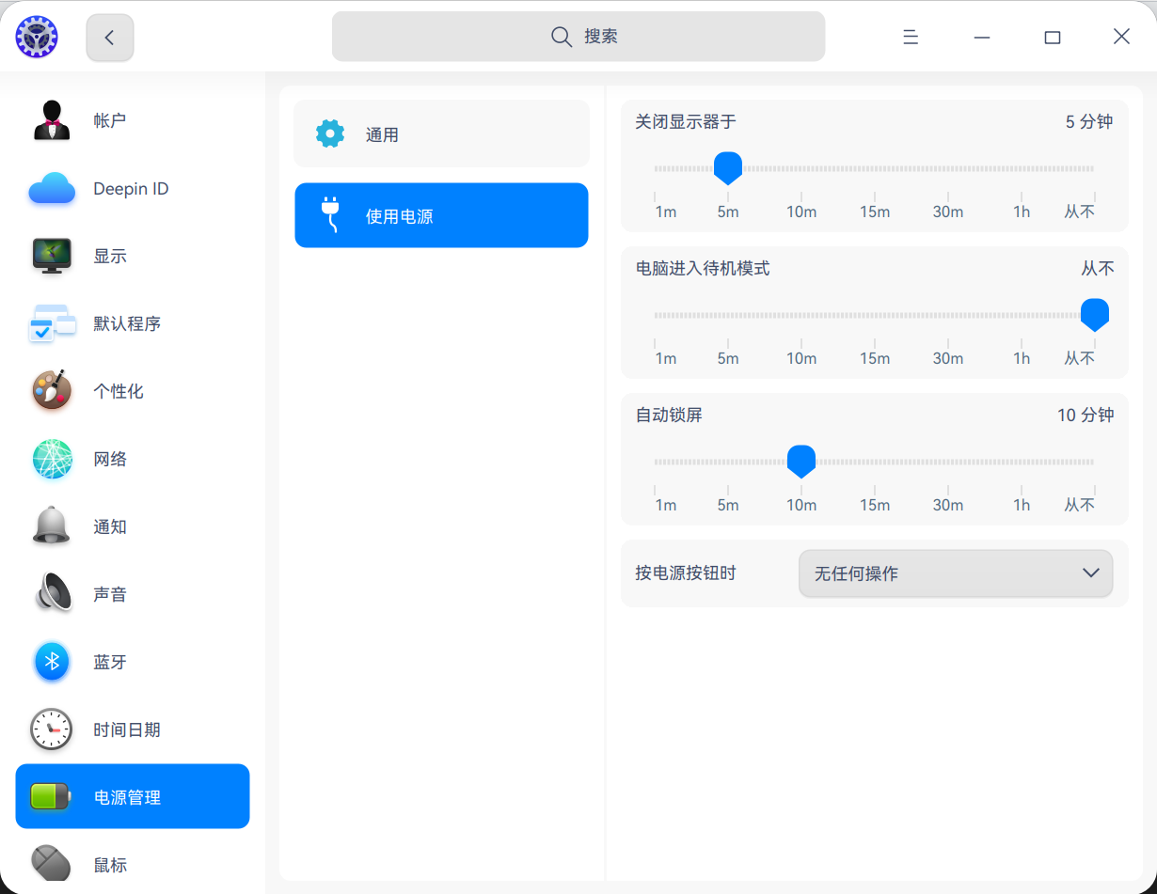1157x894 pixels.
Task: Open 个性化 personalization settings
Action: pyautogui.click(x=52, y=391)
